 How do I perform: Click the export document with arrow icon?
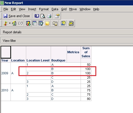(x=71, y=23)
